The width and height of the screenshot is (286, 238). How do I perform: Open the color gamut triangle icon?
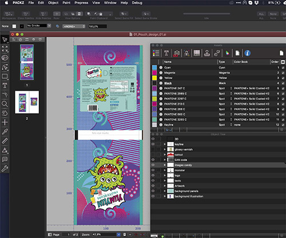coord(227,53)
